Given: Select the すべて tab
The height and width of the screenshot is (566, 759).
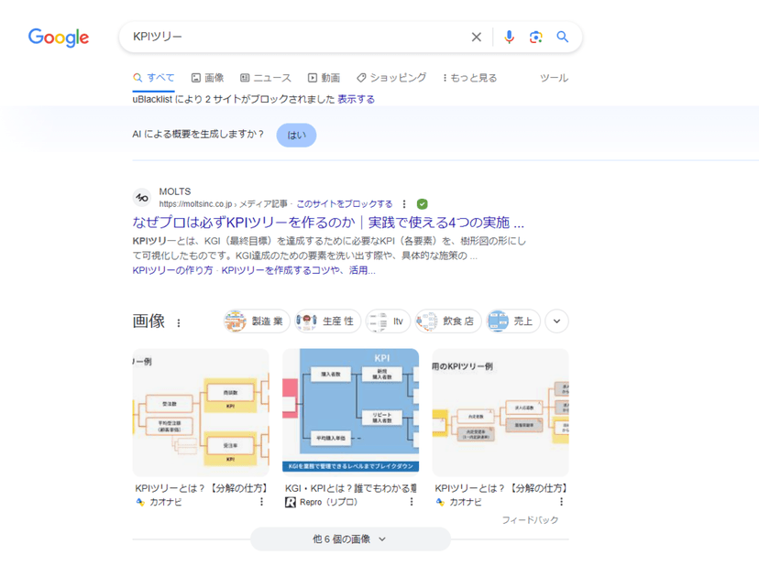Looking at the screenshot, I should (x=154, y=78).
